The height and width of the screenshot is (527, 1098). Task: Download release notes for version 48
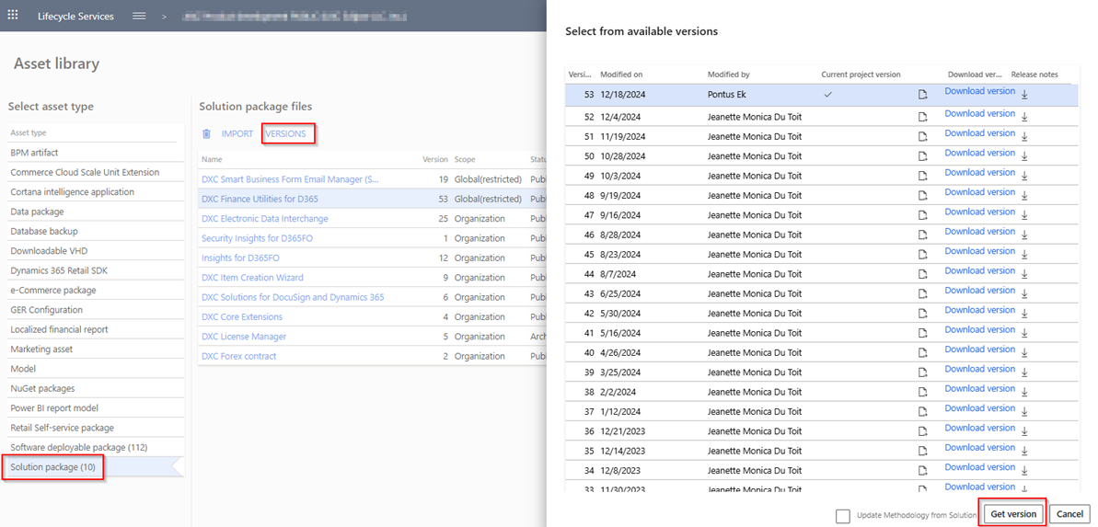click(1024, 195)
